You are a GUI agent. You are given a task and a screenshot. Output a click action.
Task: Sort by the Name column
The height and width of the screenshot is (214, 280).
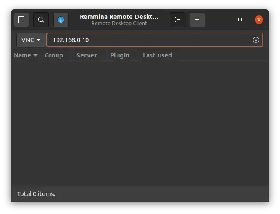tap(26, 55)
